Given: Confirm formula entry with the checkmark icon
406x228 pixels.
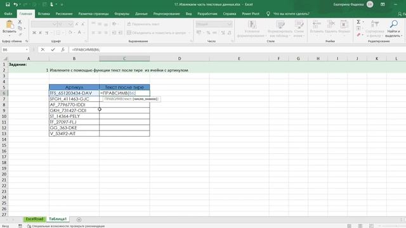Looking at the screenshot, I should [x=53, y=49].
